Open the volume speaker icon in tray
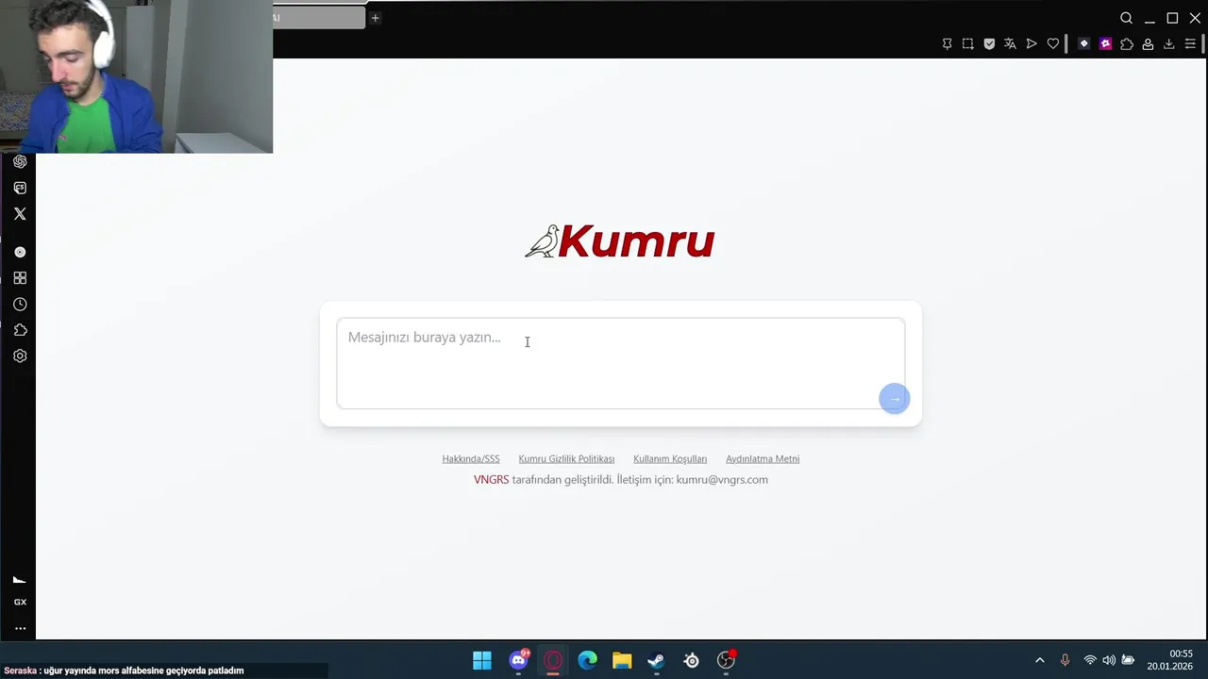1208x679 pixels. pos(1109,660)
